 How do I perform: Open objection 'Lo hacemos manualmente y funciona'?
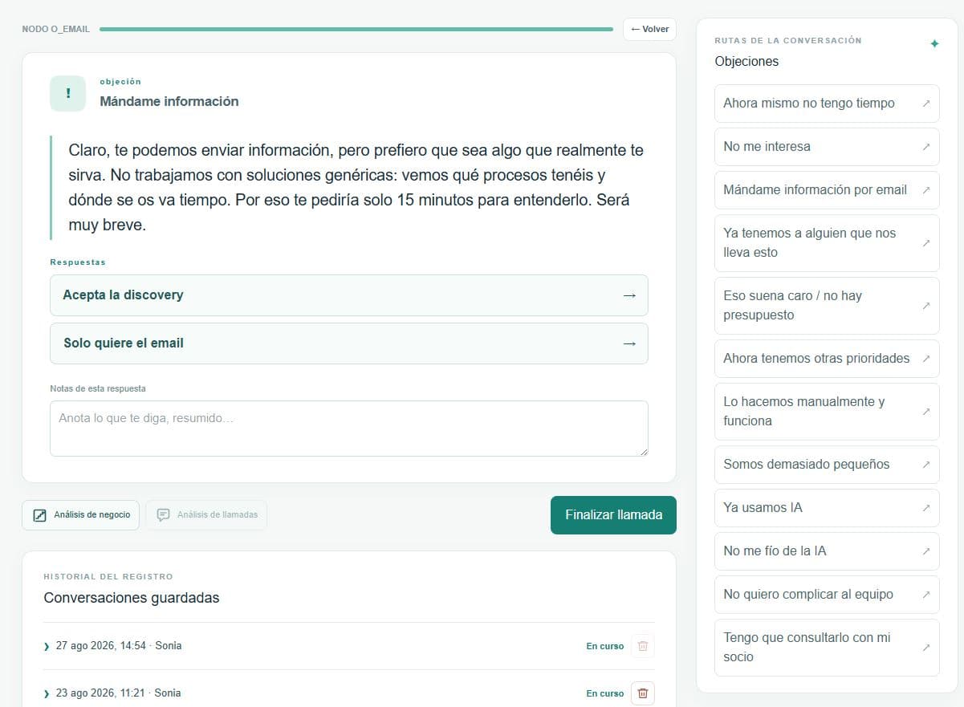click(827, 412)
